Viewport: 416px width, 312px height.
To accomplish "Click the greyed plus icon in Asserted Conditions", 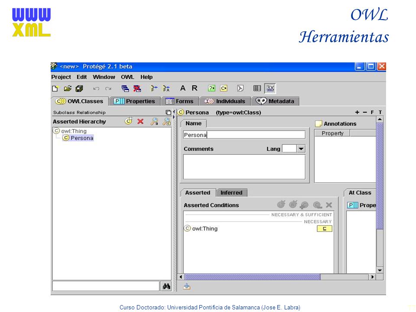I will (304, 205).
